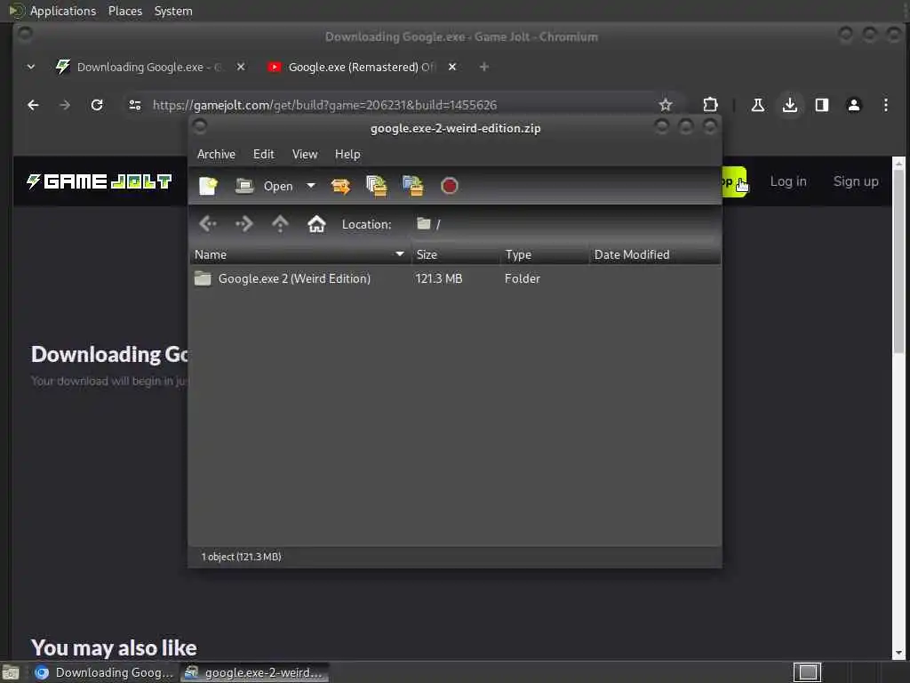Viewport: 910px width, 683px height.
Task: Sort list by Type column header
Action: point(545,254)
